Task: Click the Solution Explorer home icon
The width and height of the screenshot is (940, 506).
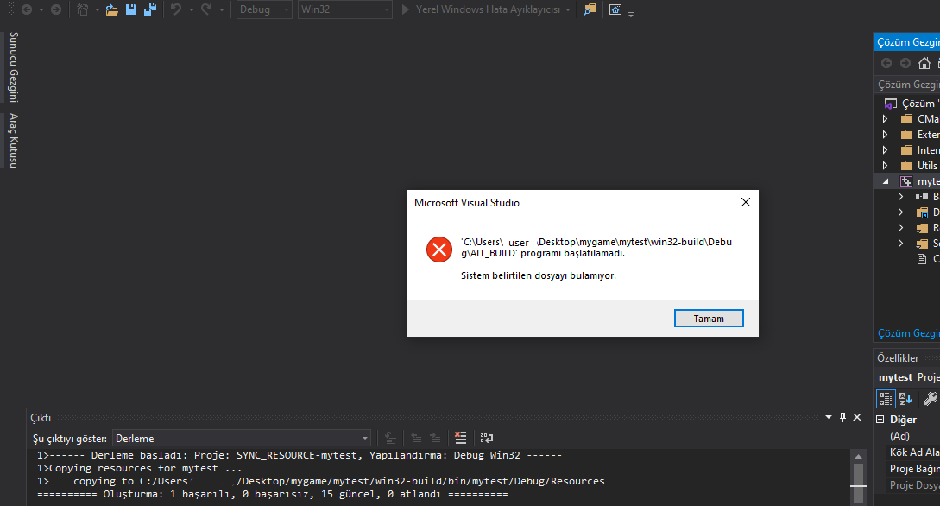Action: coord(924,63)
